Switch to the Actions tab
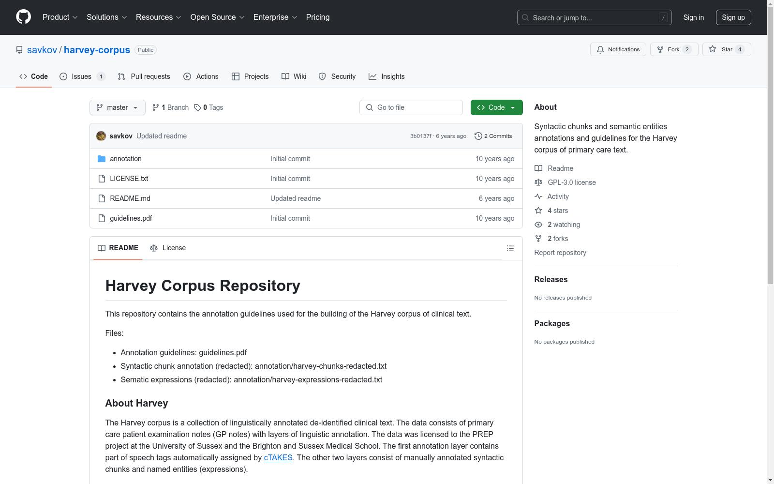The height and width of the screenshot is (484, 774). point(201,76)
